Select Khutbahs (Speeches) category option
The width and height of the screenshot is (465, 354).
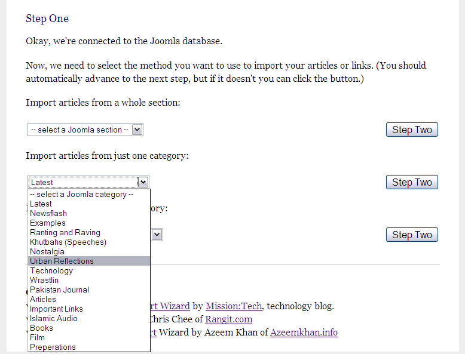pos(68,242)
